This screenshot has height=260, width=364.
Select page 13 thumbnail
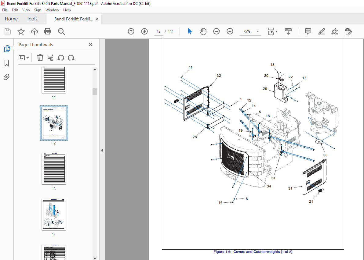click(54, 169)
